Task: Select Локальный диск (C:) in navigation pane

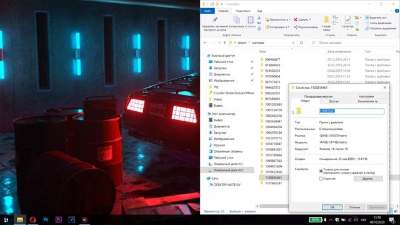Action: coord(226,164)
